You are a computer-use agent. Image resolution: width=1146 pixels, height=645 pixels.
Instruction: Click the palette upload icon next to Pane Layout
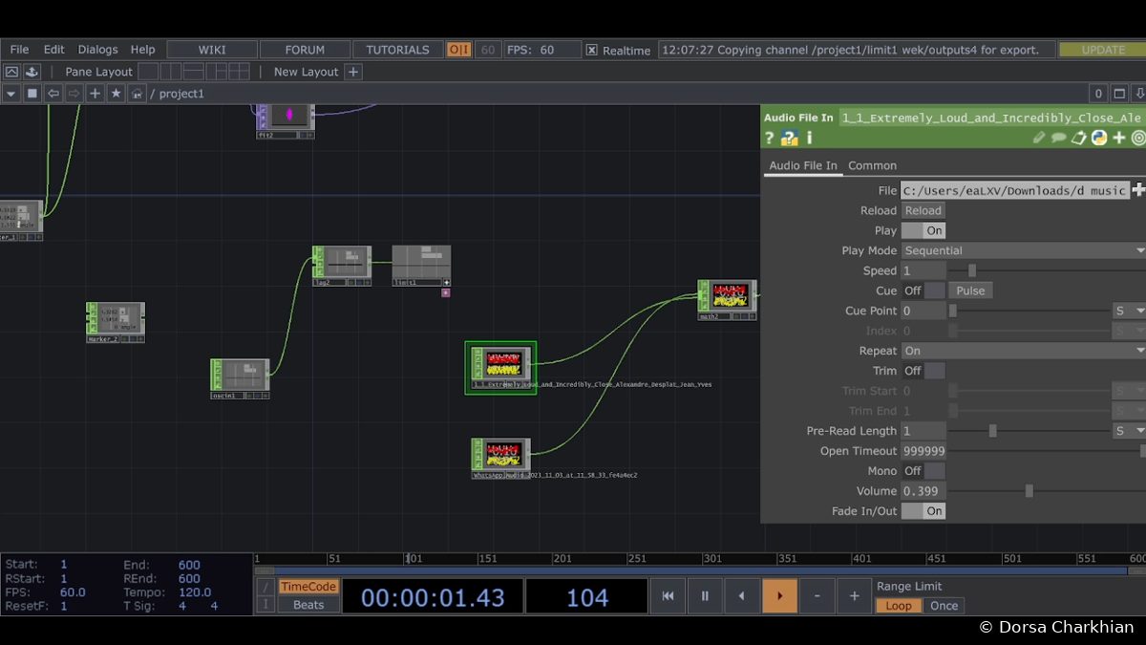[x=32, y=72]
